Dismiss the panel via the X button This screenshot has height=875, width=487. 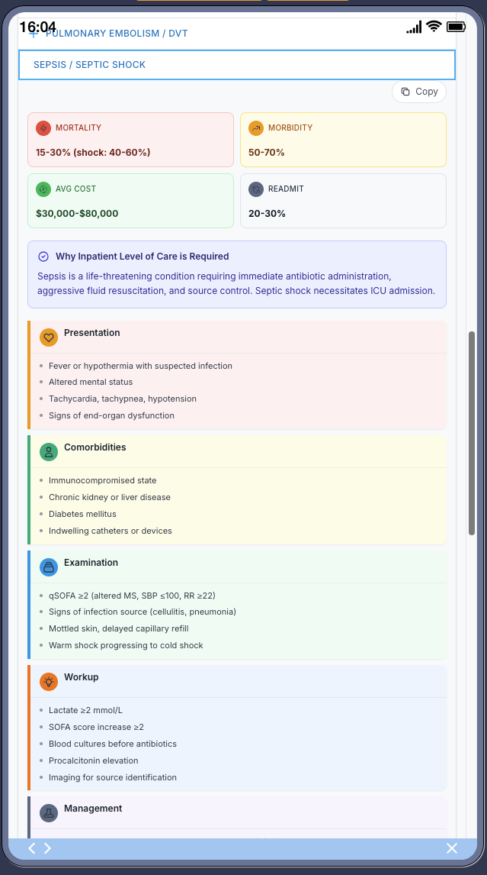click(451, 848)
